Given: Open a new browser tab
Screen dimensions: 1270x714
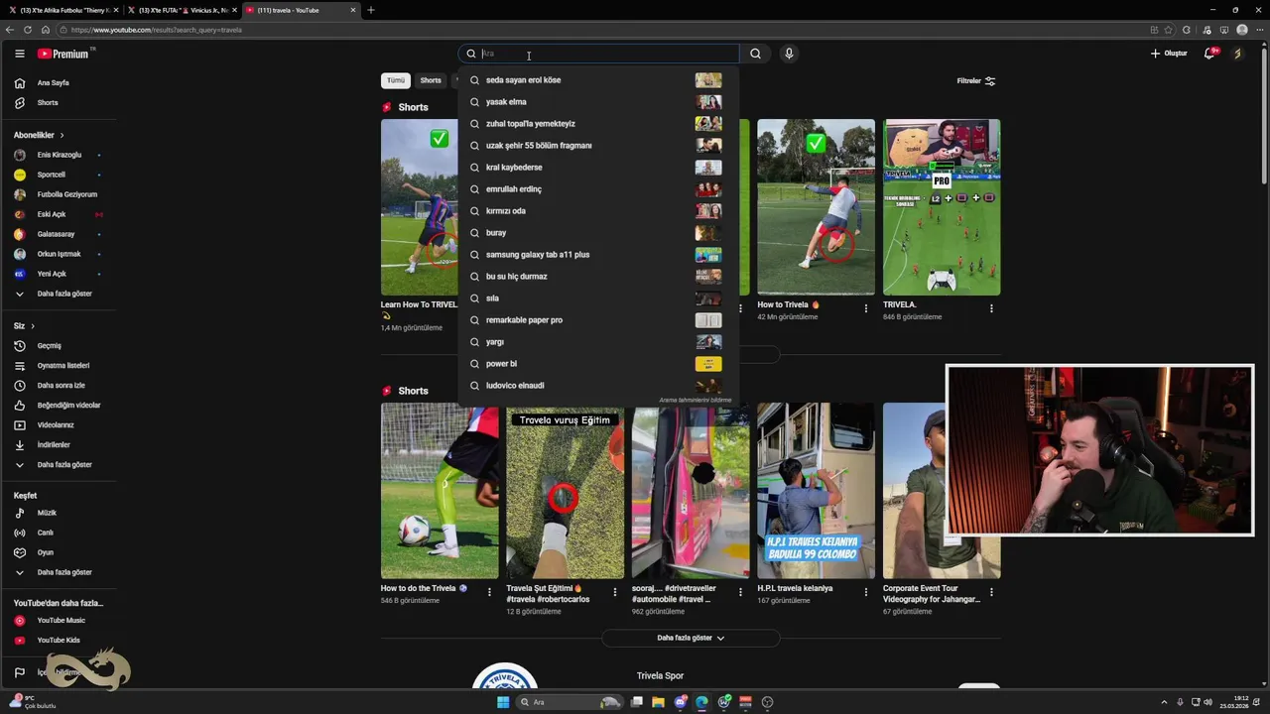Looking at the screenshot, I should coord(371,10).
